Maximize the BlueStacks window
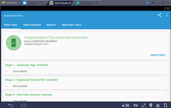171x108 pixels. [163, 3]
